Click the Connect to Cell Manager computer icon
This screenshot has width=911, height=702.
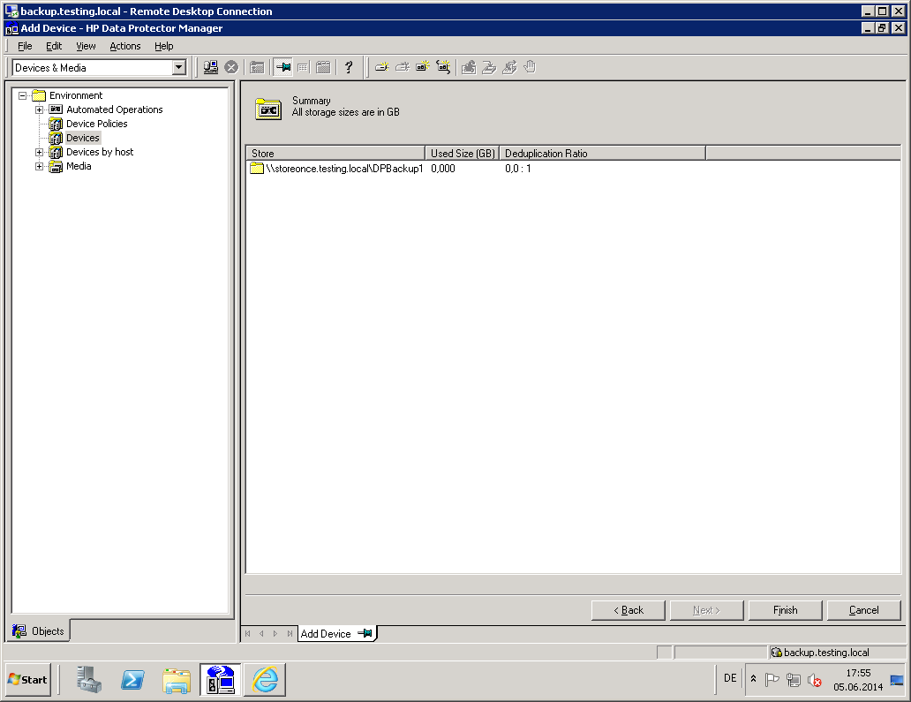(211, 67)
